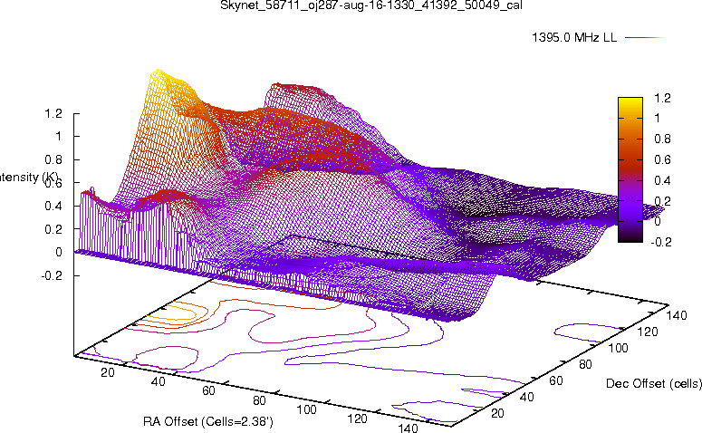The image size is (702, 433).
Task: Select the color bar label 0.6
Action: [663, 159]
